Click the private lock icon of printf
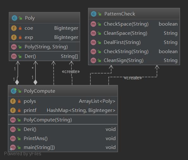Viewport: 188px width, 160px height. pyautogui.click(x=19, y=110)
